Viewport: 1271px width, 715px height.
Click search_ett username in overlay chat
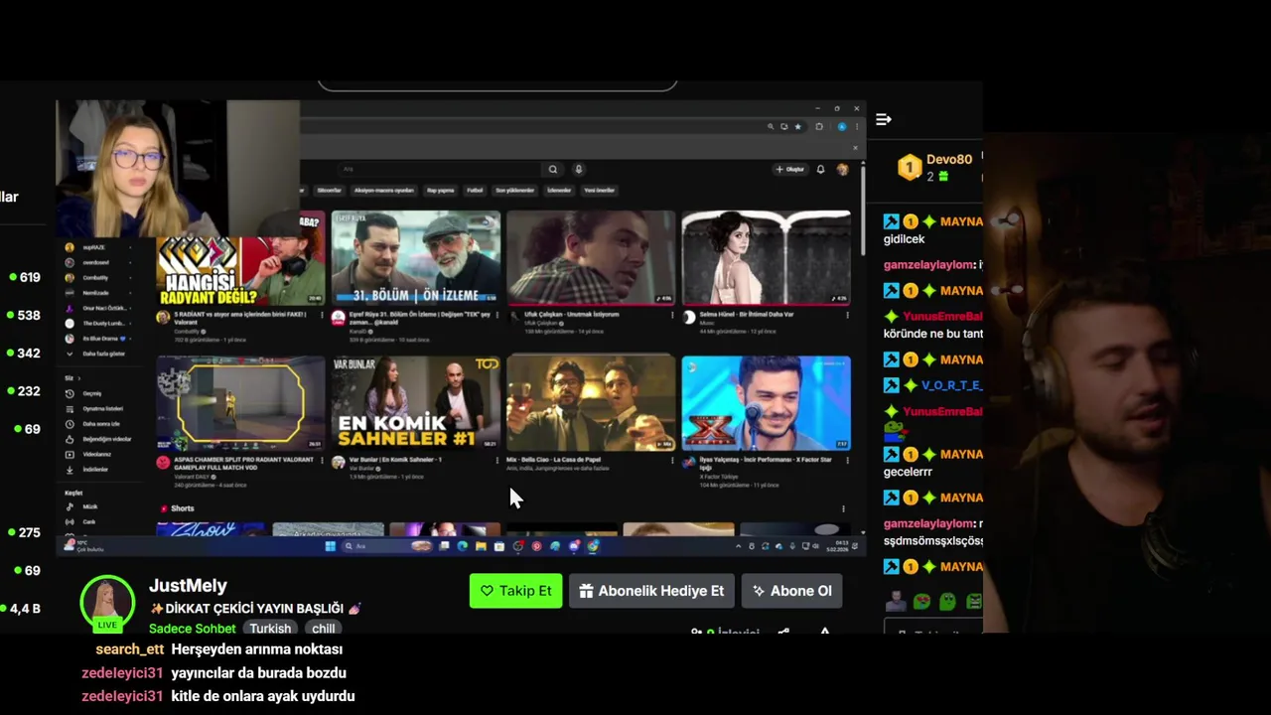(x=130, y=649)
